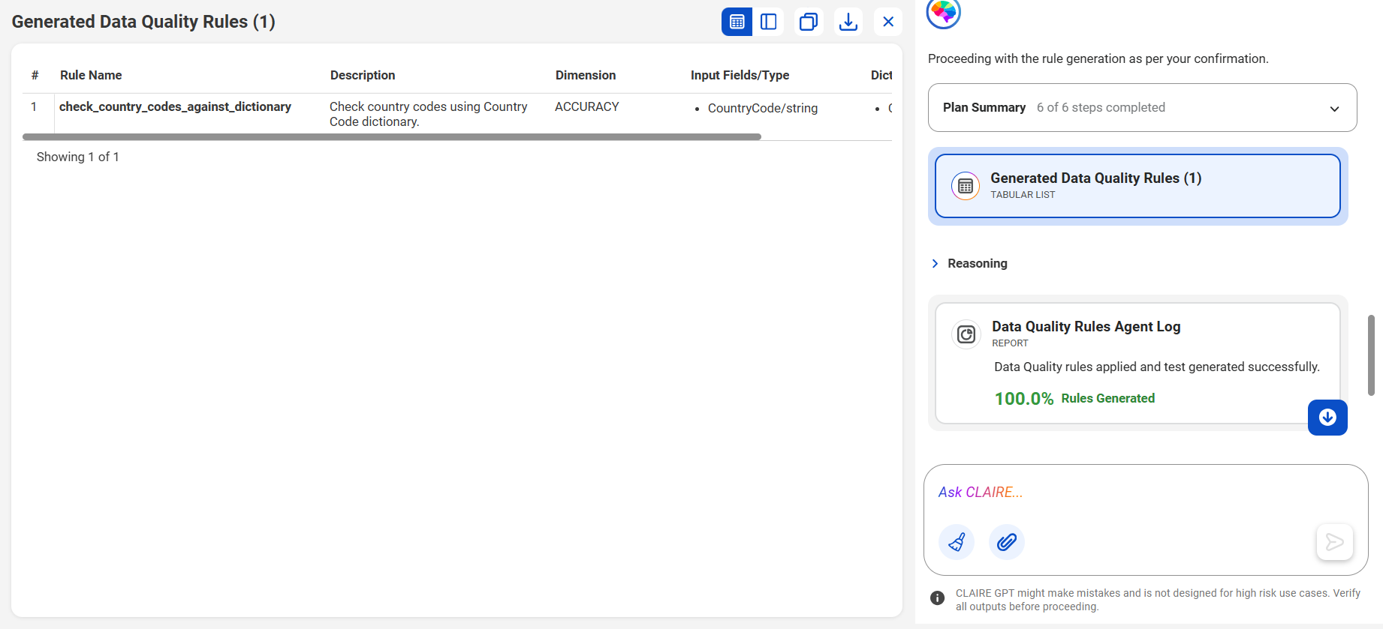Click the horizontal scrollbar of rules table
The width and height of the screenshot is (1383, 629).
click(392, 137)
